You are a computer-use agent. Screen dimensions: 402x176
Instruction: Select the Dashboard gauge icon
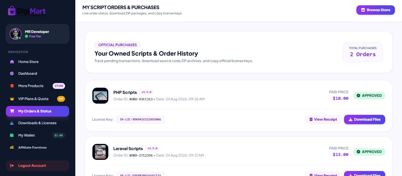[x=12, y=74]
